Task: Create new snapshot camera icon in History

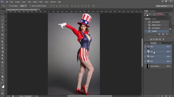Action: [x=163, y=34]
